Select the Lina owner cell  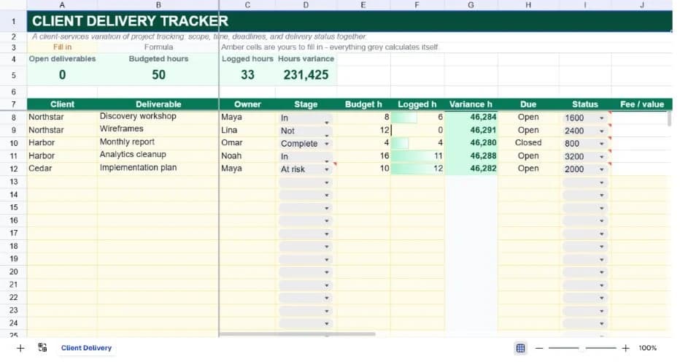point(247,130)
